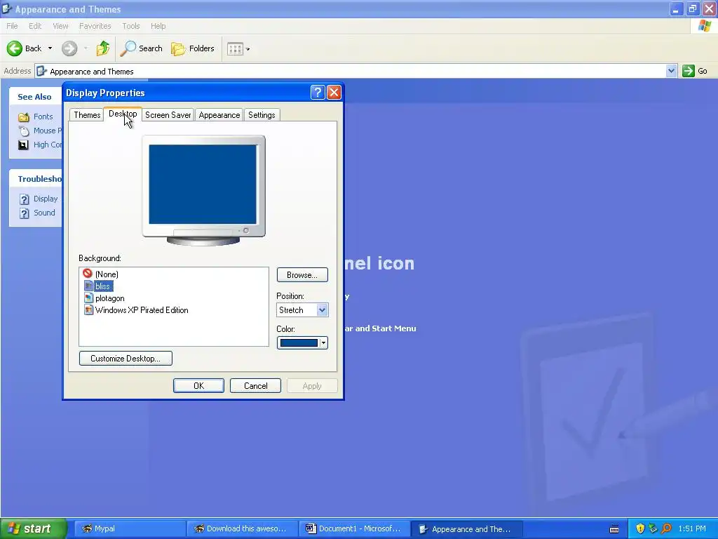Click Cancel in Display Properties
Screen dimensions: 718x539
(x=255, y=386)
